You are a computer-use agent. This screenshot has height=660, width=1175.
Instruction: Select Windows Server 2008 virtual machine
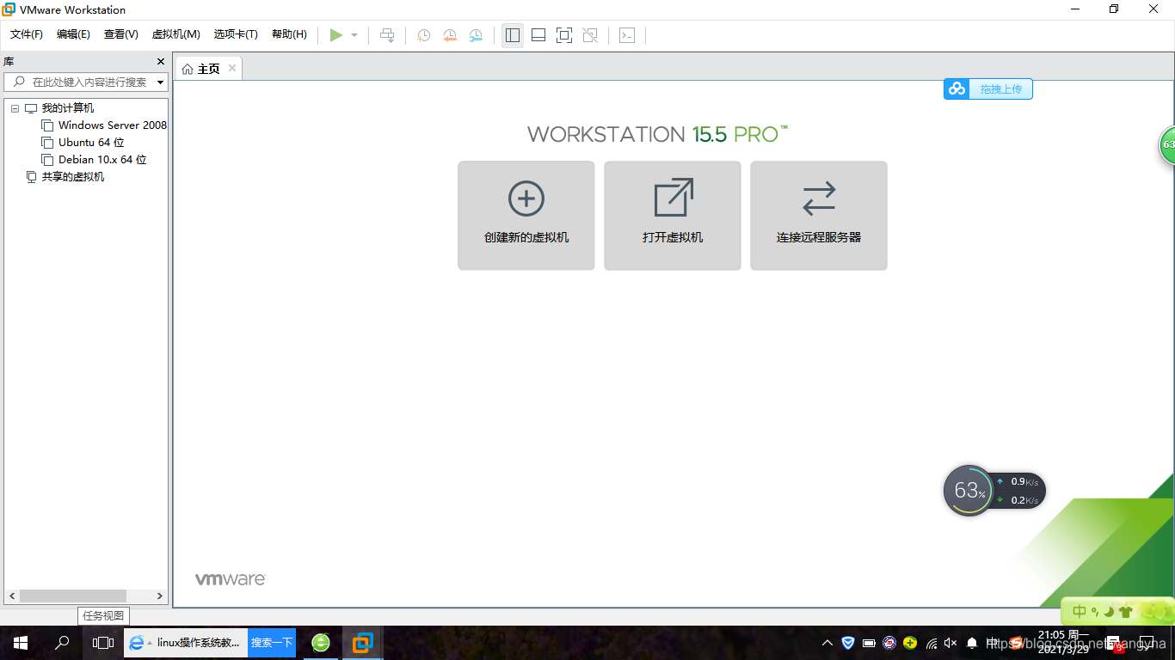pyautogui.click(x=113, y=125)
